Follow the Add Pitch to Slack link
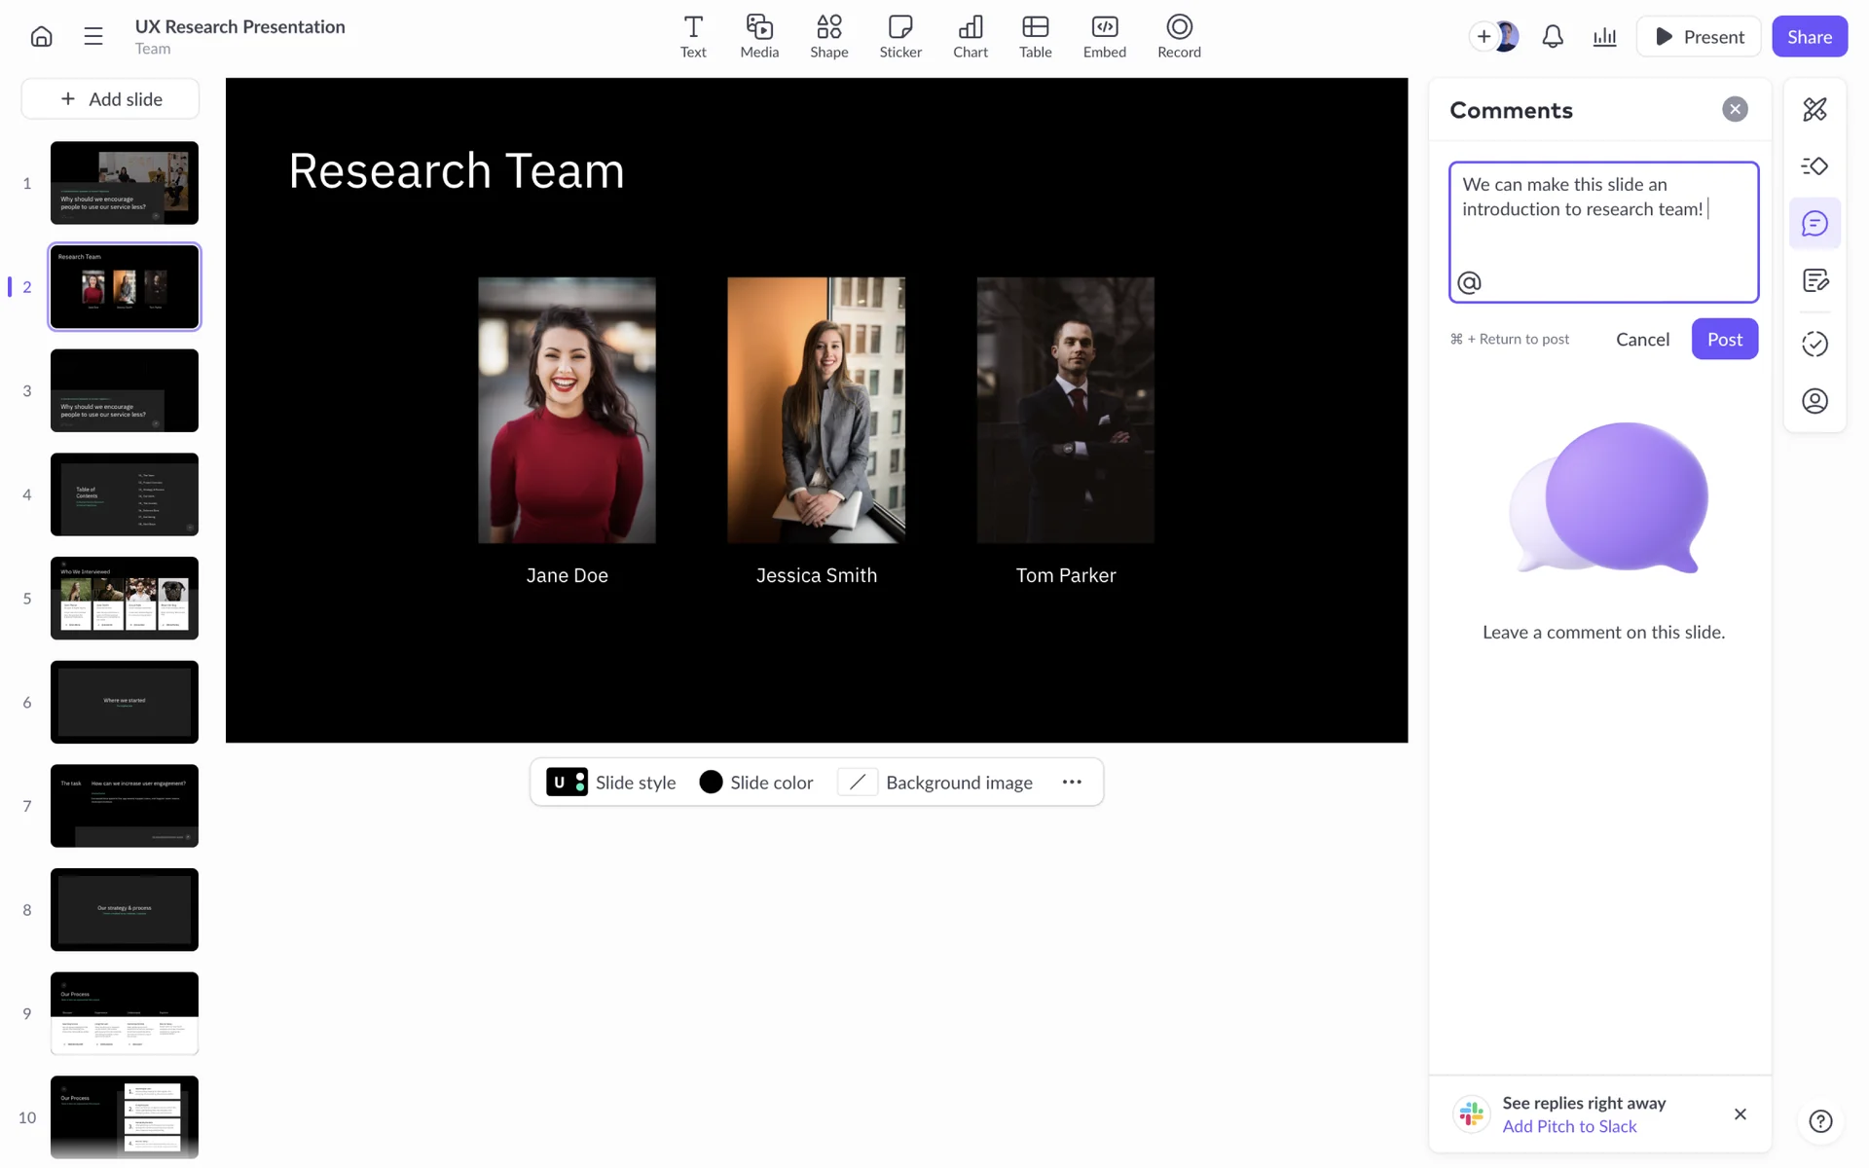The height and width of the screenshot is (1168, 1869). 1569,1126
